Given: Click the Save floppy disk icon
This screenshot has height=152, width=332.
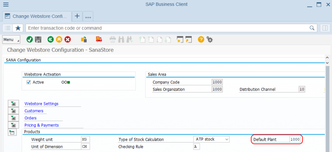Looking at the screenshot, I should pyautogui.click(x=38, y=39).
